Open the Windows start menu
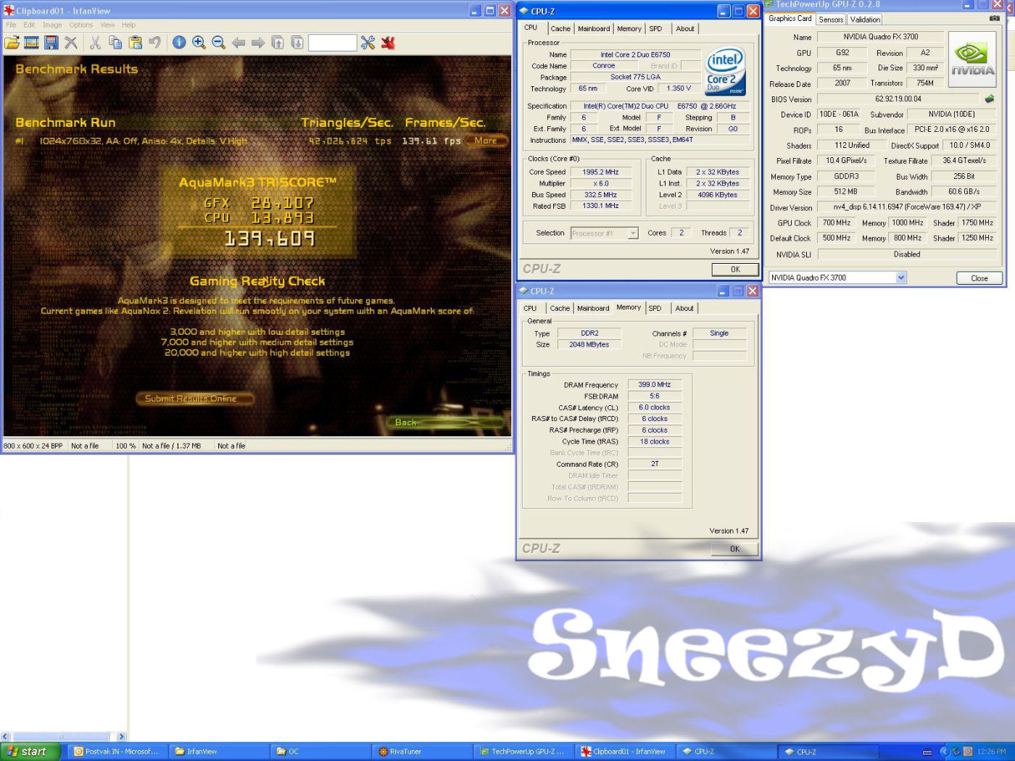This screenshot has height=761, width=1015. click(x=30, y=752)
